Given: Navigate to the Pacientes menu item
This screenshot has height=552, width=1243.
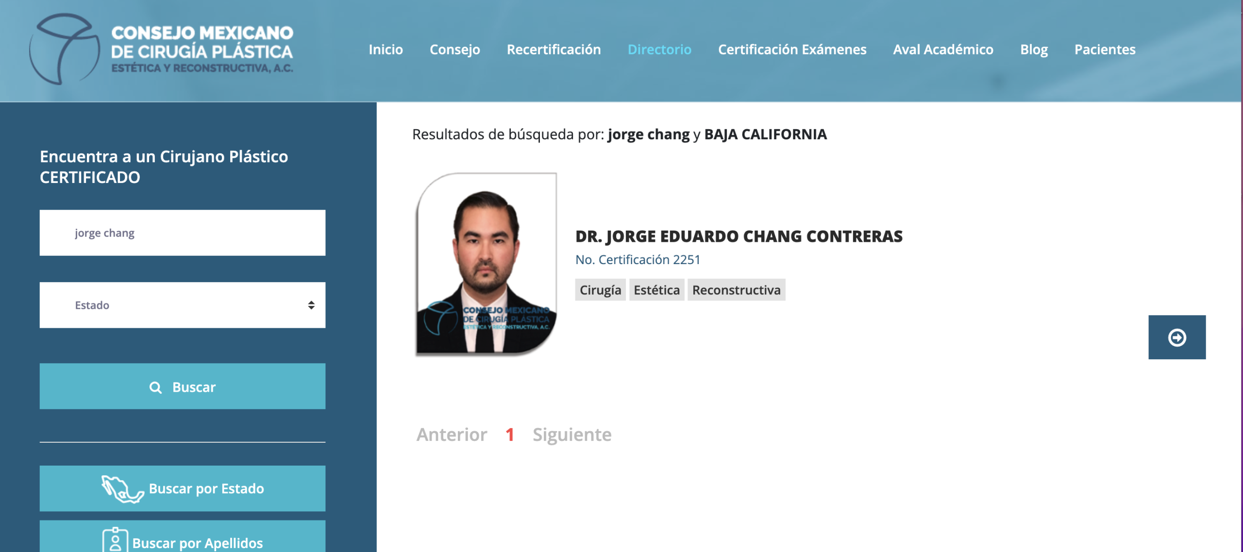Looking at the screenshot, I should point(1105,50).
